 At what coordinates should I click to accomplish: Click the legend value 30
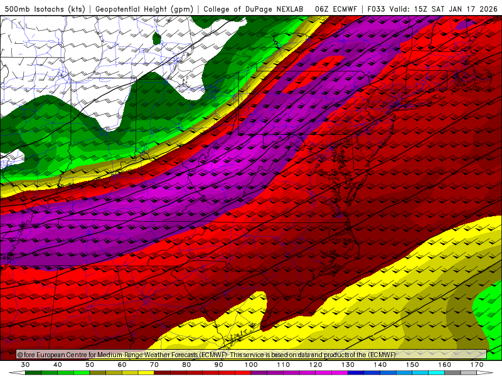point(25,365)
